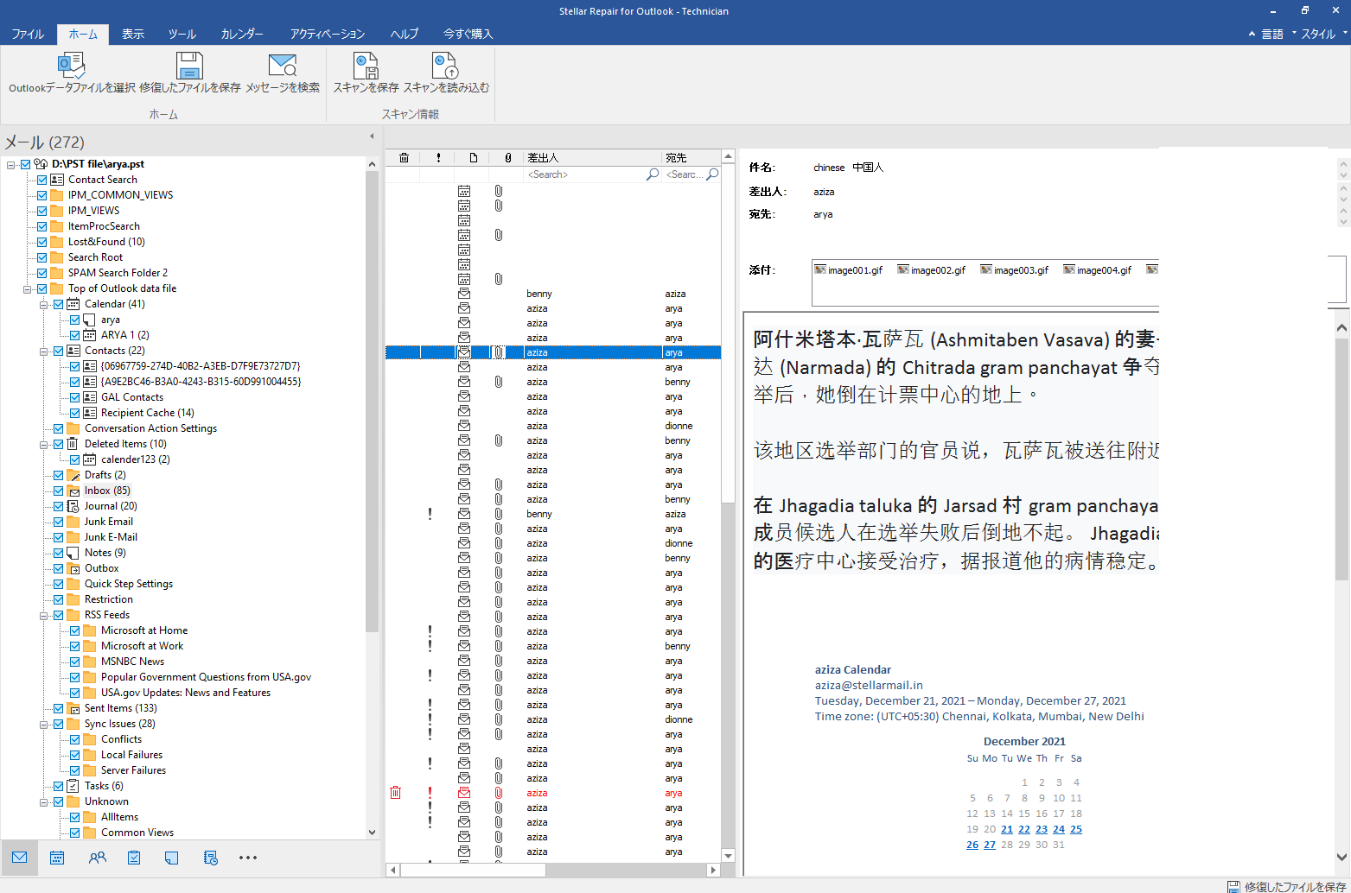Open journal view in bottom navigation
This screenshot has height=893, width=1351.
(x=210, y=858)
